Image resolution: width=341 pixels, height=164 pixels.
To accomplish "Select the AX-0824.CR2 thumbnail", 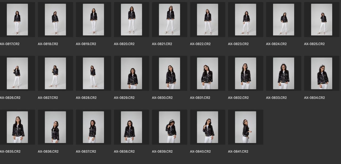I will [x=283, y=20].
